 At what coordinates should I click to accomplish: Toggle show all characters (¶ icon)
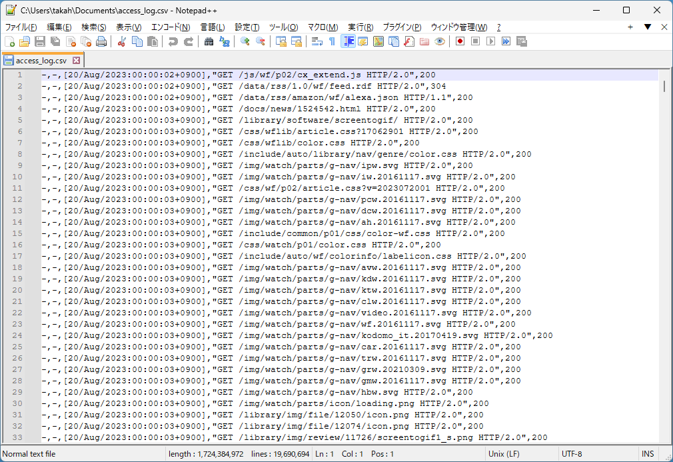331,41
